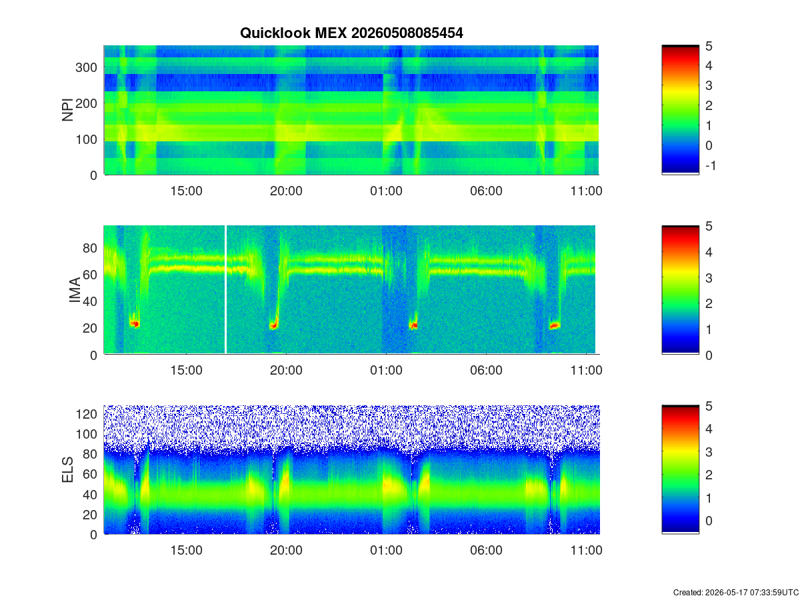The width and height of the screenshot is (800, 600).
Task: Click the first red hotspot in IMA plot
Action: (135, 324)
